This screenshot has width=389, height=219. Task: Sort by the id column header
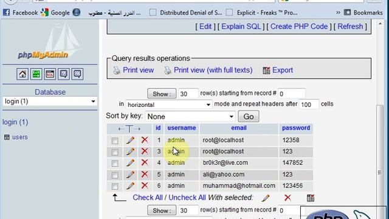[158, 128]
